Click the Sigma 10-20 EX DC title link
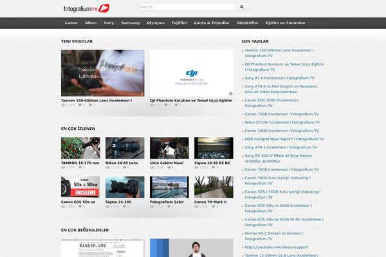The image size is (386, 257). pyautogui.click(x=212, y=163)
